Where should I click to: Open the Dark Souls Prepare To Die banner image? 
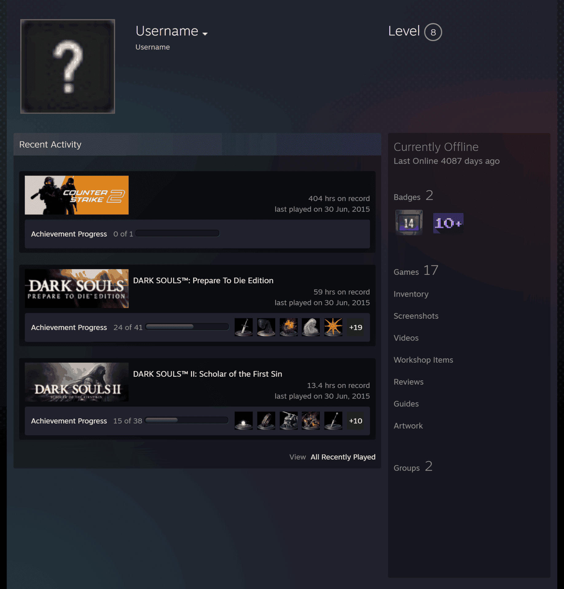(x=77, y=289)
